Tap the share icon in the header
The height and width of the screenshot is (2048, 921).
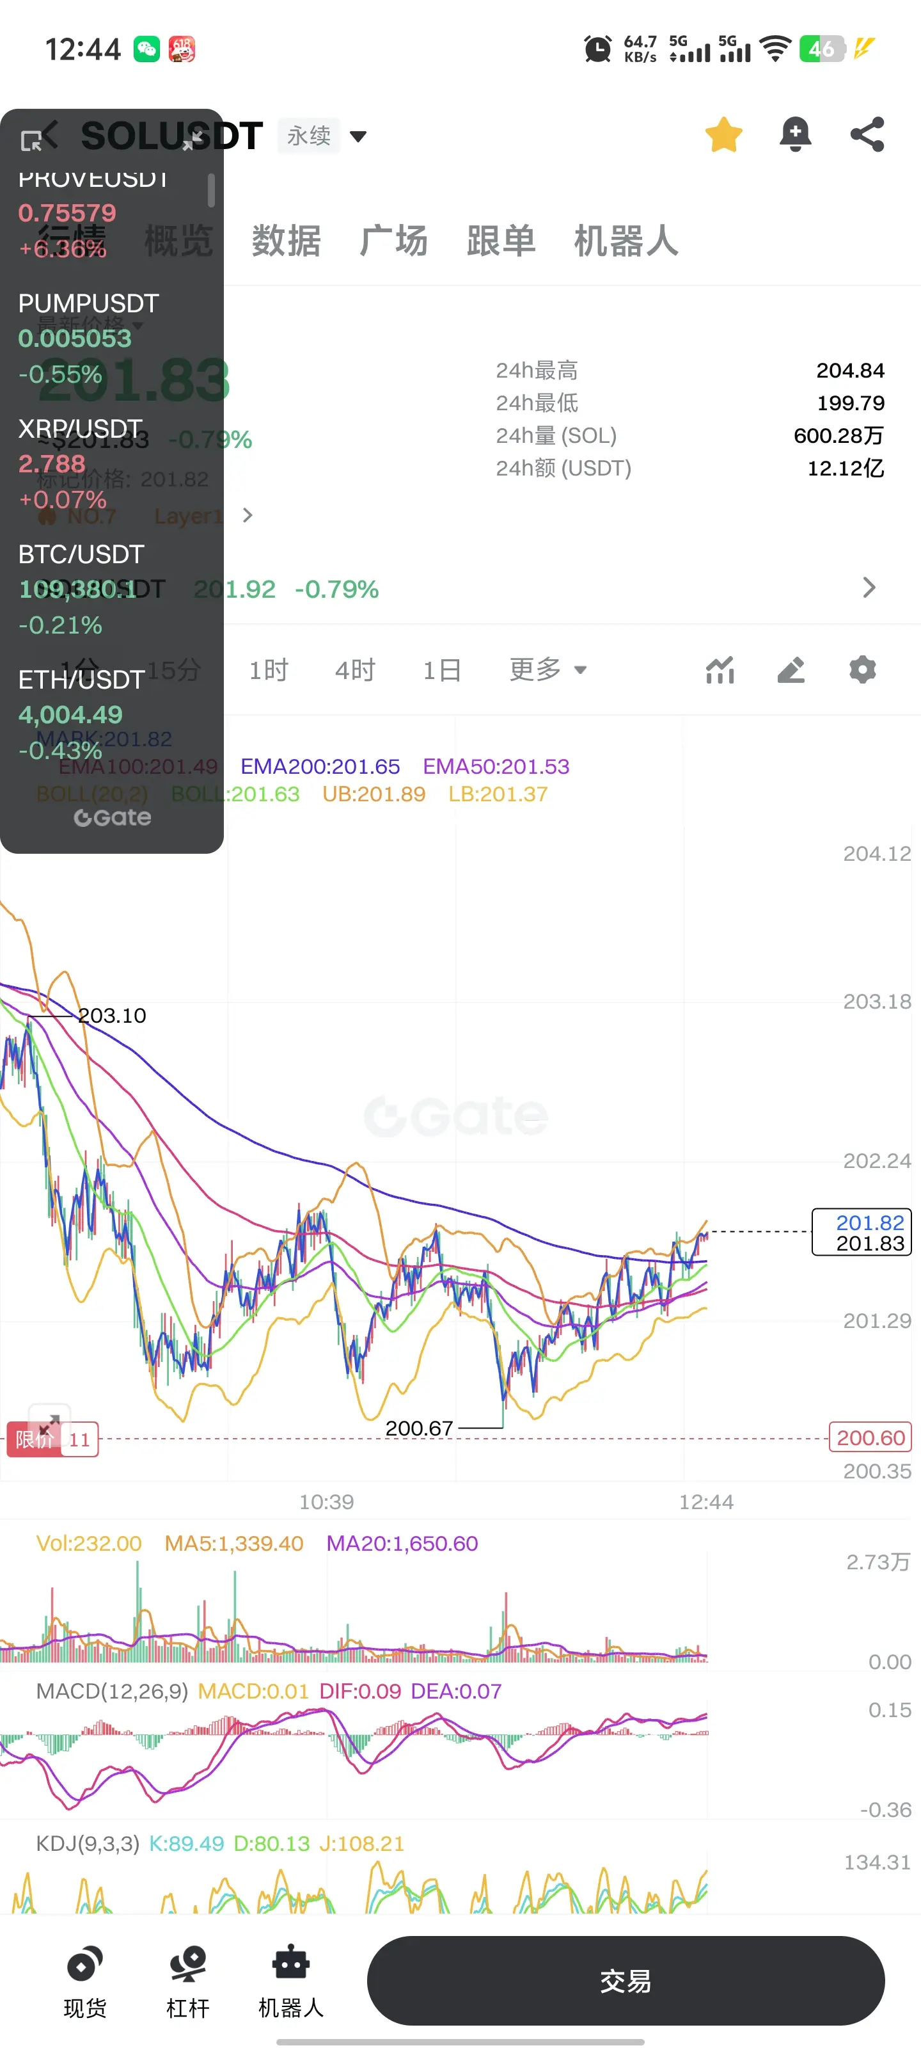pyautogui.click(x=867, y=134)
